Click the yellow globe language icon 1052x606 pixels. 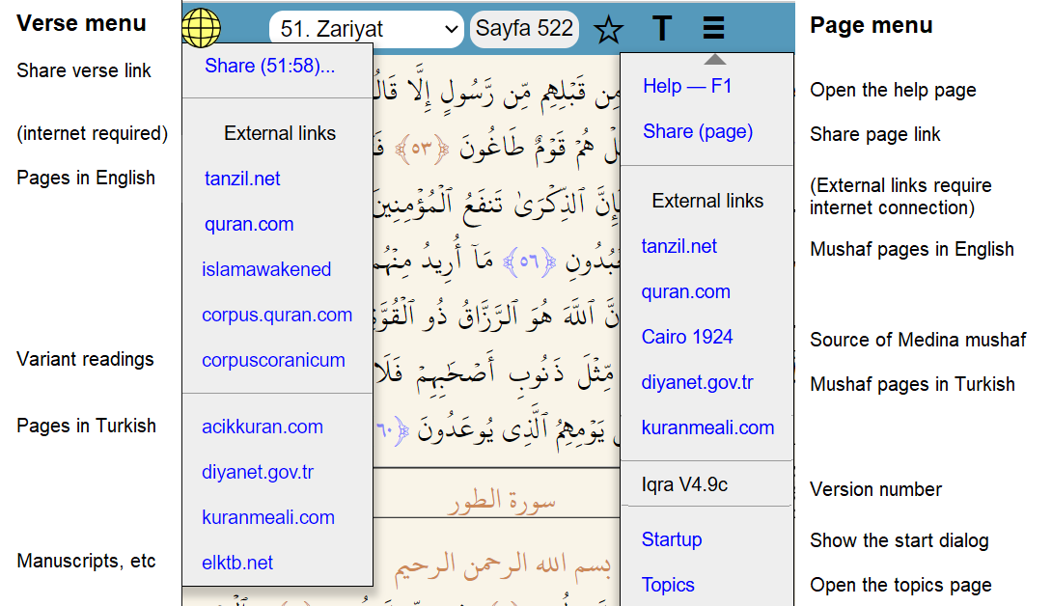[x=202, y=28]
